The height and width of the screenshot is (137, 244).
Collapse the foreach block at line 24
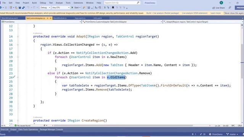(18, 77)
